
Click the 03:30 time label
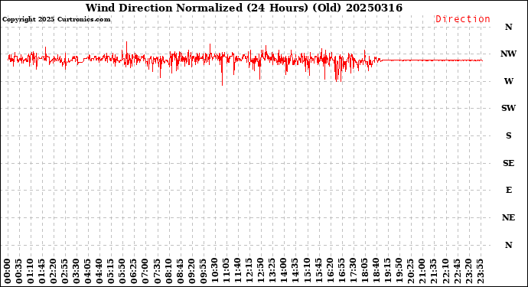pyautogui.click(x=77, y=271)
